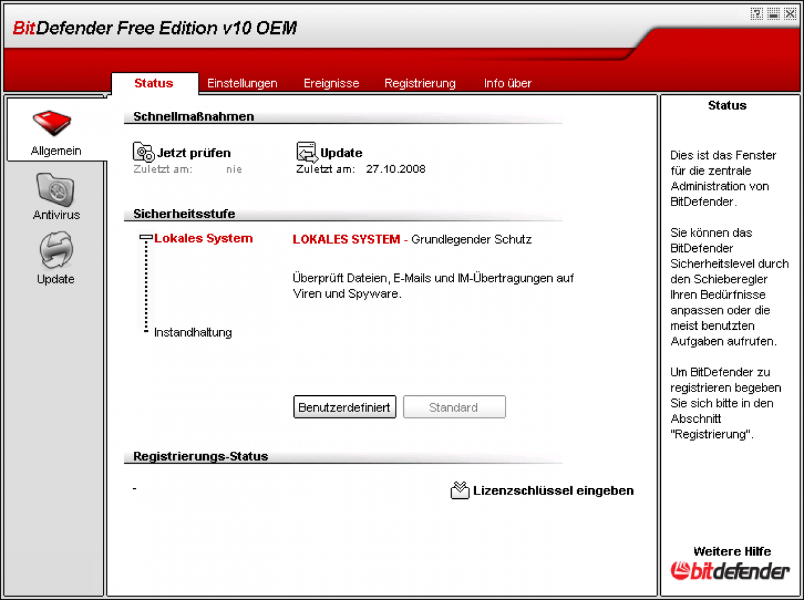Click the Status heading in help panel
The height and width of the screenshot is (600, 804).
point(727,106)
